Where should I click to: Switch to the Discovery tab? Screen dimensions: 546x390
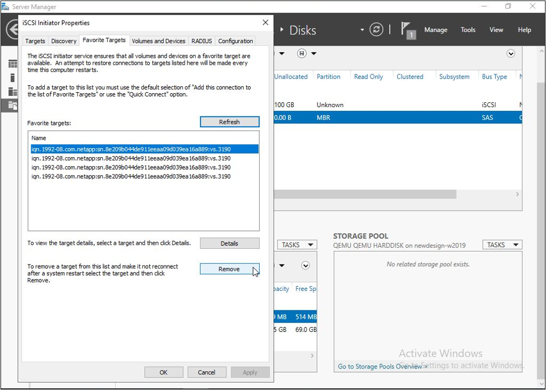64,41
